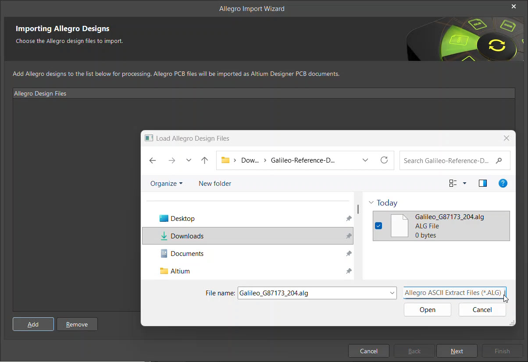Click Open in the file dialog
528x362 pixels.
pos(427,309)
